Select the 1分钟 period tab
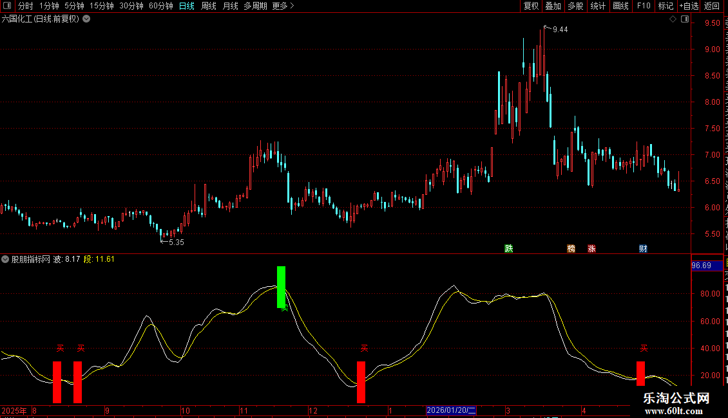 point(49,6)
